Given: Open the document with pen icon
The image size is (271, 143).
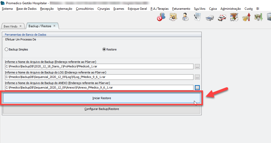Looking at the screenshot, I should (x=197, y=17).
